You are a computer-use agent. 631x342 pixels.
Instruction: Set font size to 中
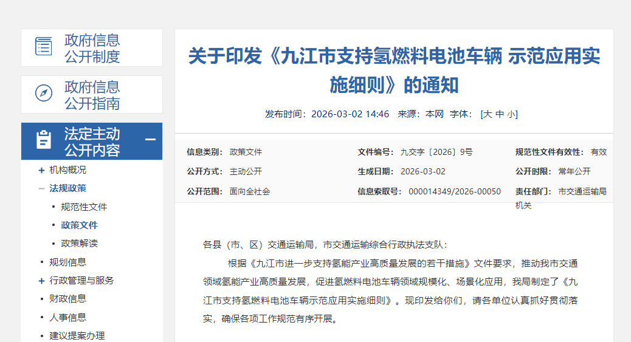pyautogui.click(x=499, y=114)
